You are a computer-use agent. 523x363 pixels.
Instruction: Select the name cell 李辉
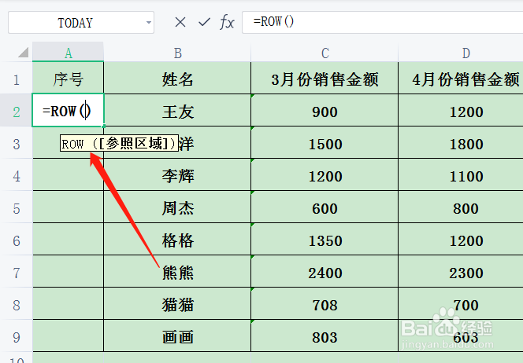point(177,176)
